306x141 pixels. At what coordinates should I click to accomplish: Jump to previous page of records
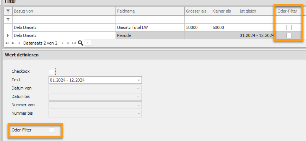(13, 43)
